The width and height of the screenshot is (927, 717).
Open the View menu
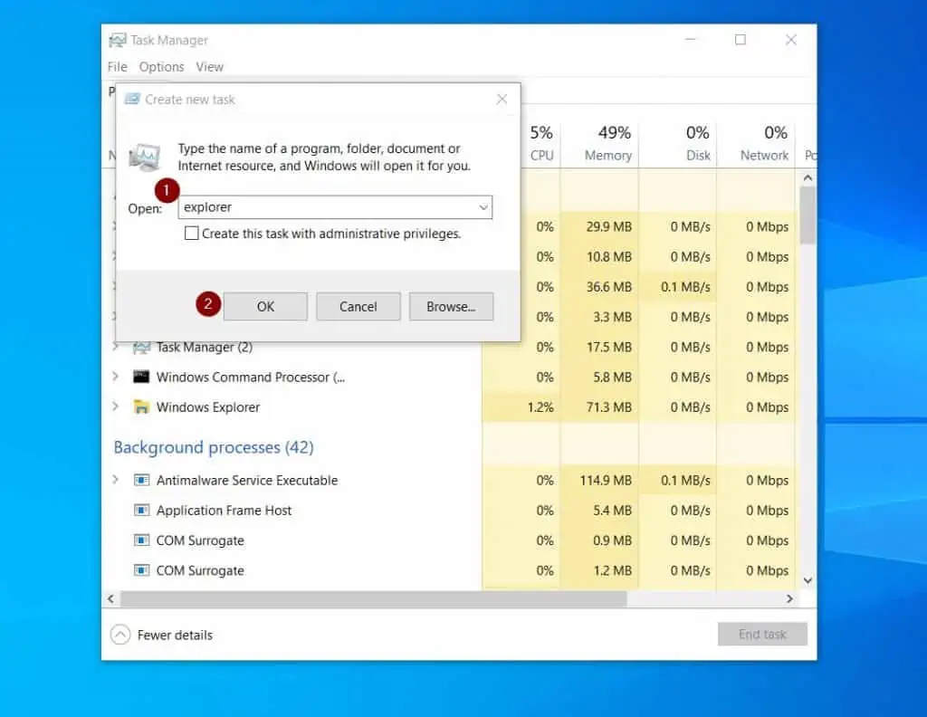[x=209, y=66]
